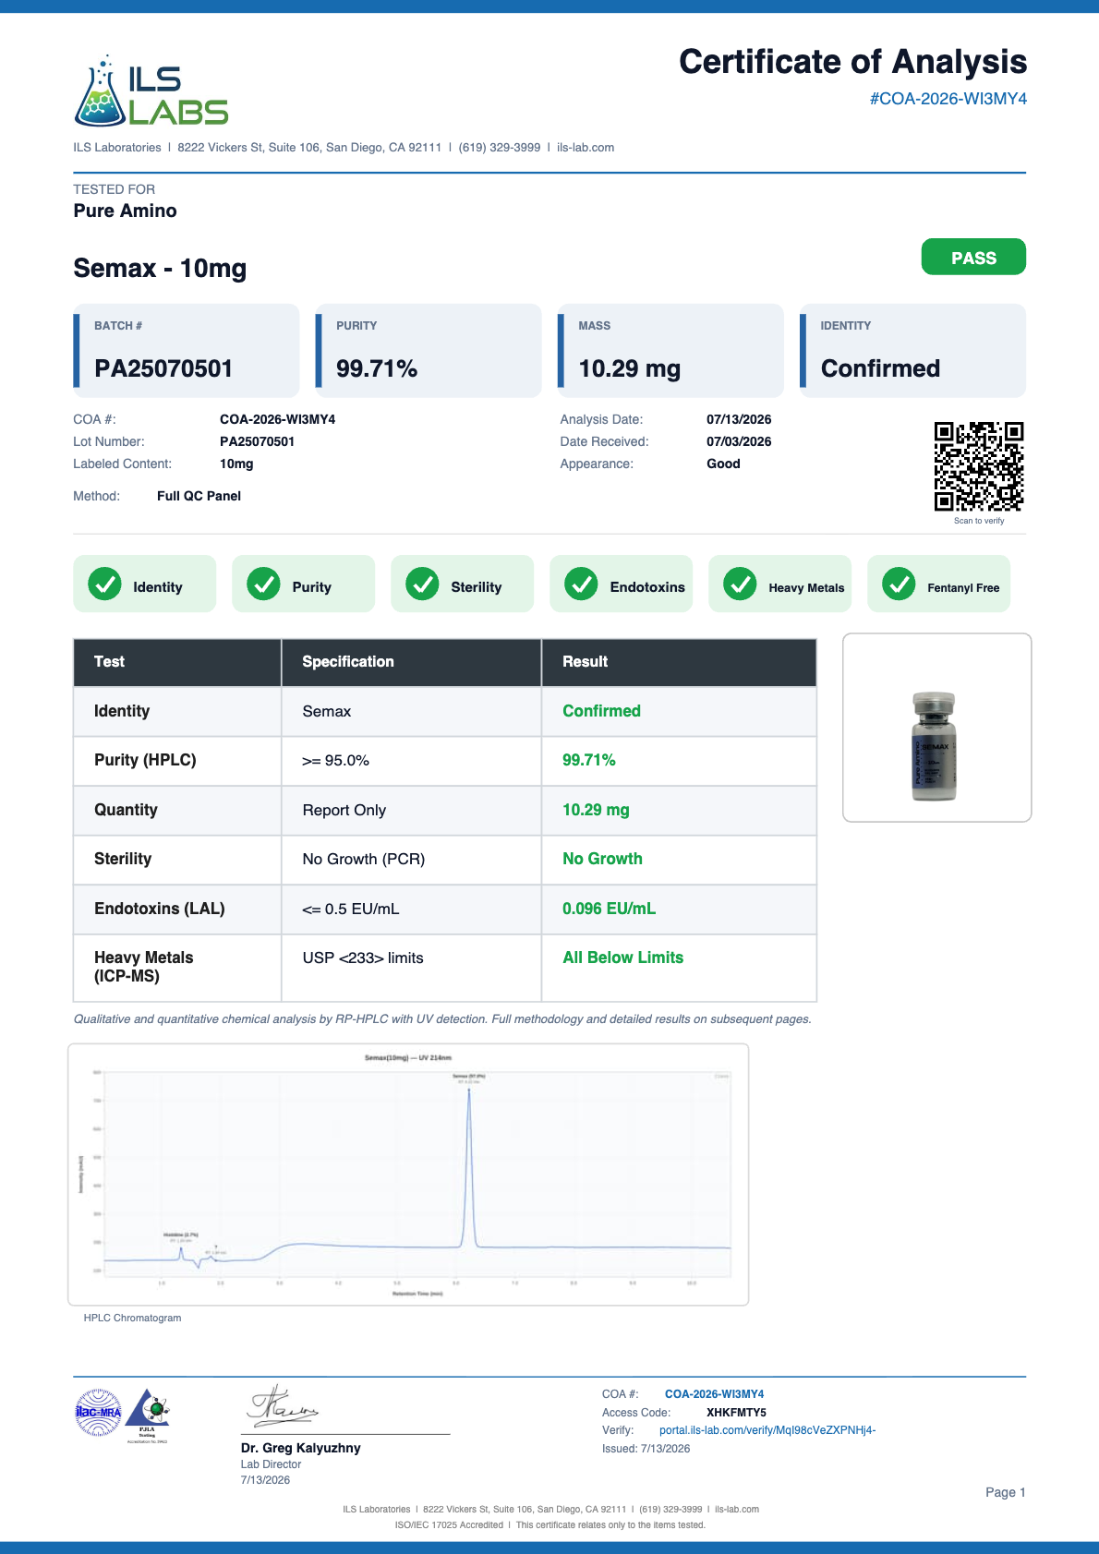Image resolution: width=1099 pixels, height=1554 pixels.
Task: Click the Semax vial product photo
Action: [x=935, y=746]
